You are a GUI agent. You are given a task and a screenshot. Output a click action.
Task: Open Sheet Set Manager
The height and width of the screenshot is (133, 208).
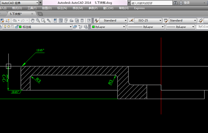point(71,20)
